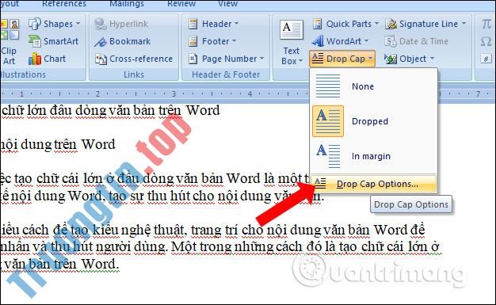This screenshot has width=496, height=305.
Task: Expand the Page Number dropdown arrow
Action: pyautogui.click(x=262, y=59)
